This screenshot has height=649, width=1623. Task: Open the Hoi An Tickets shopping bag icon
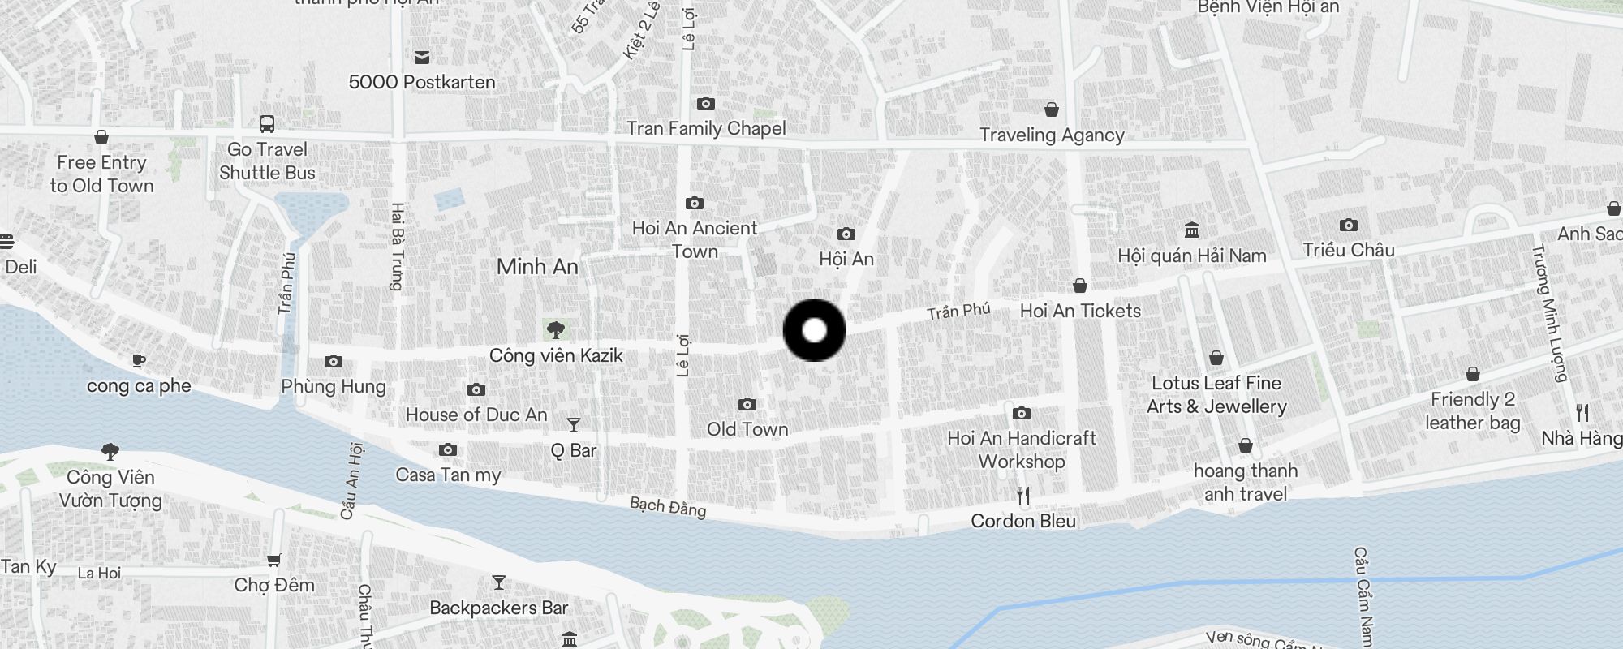1080,286
